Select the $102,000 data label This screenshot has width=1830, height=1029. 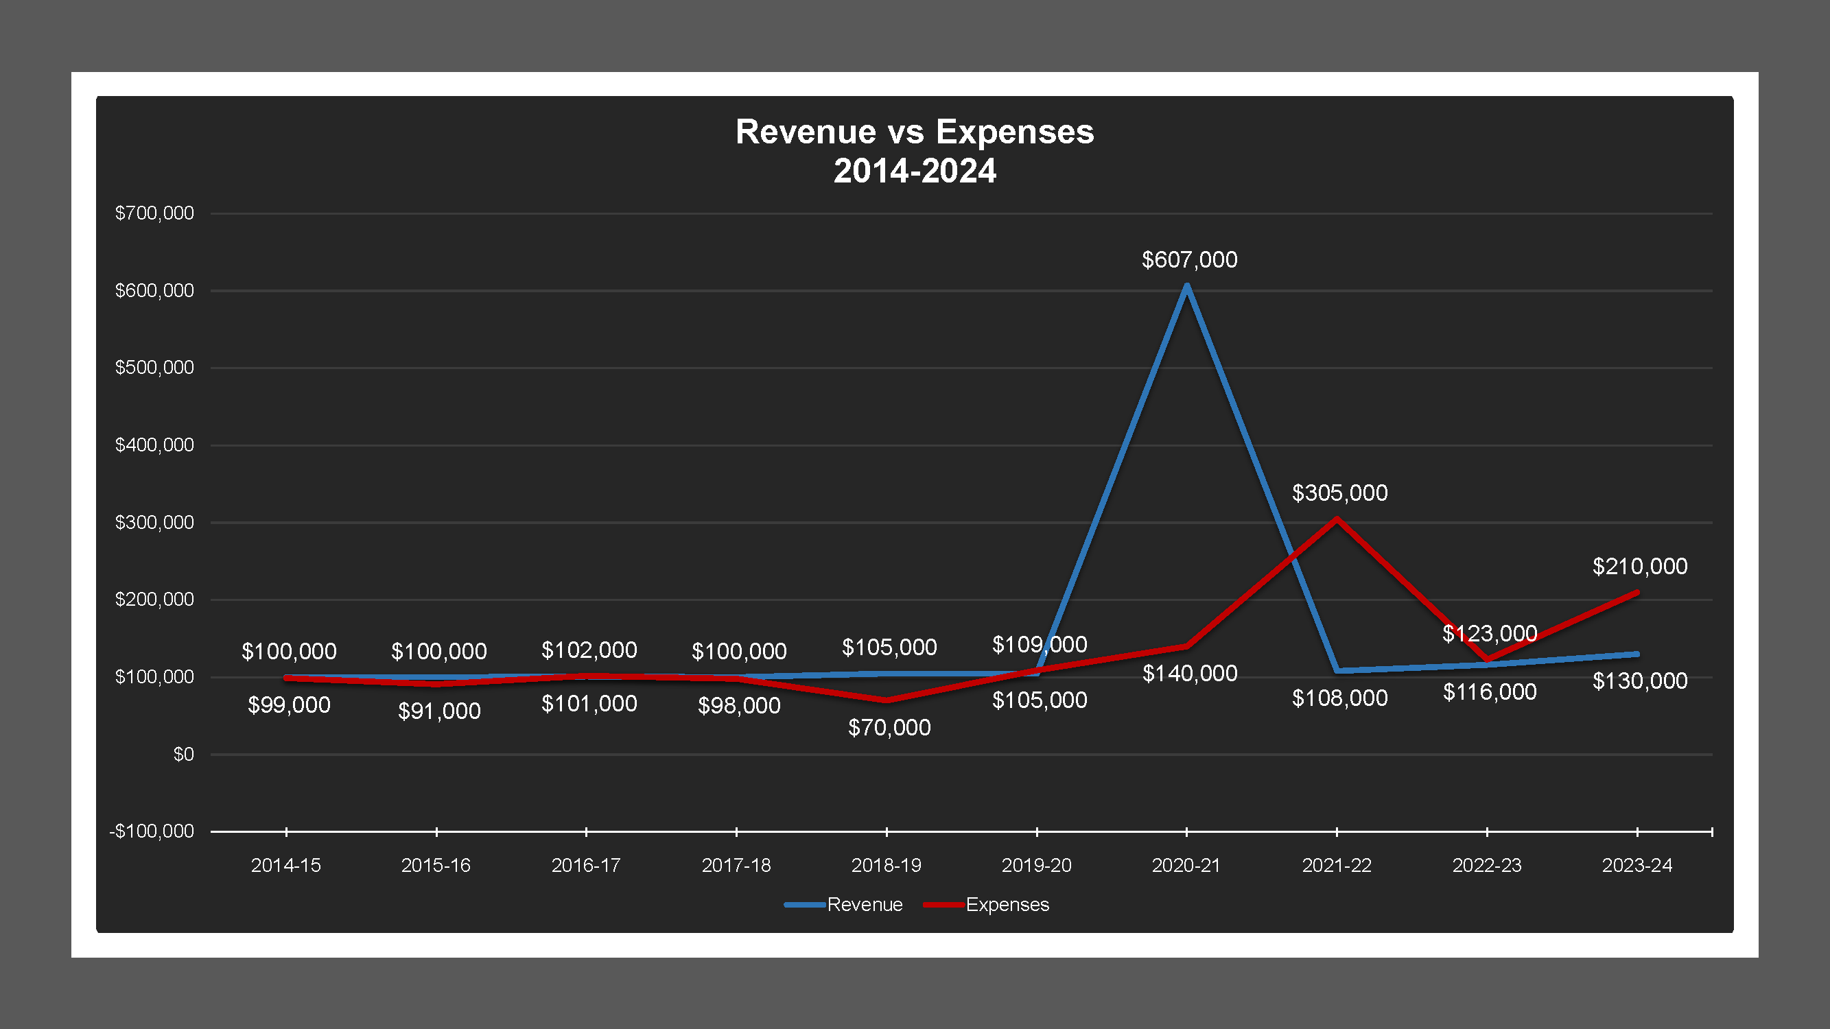pos(589,650)
